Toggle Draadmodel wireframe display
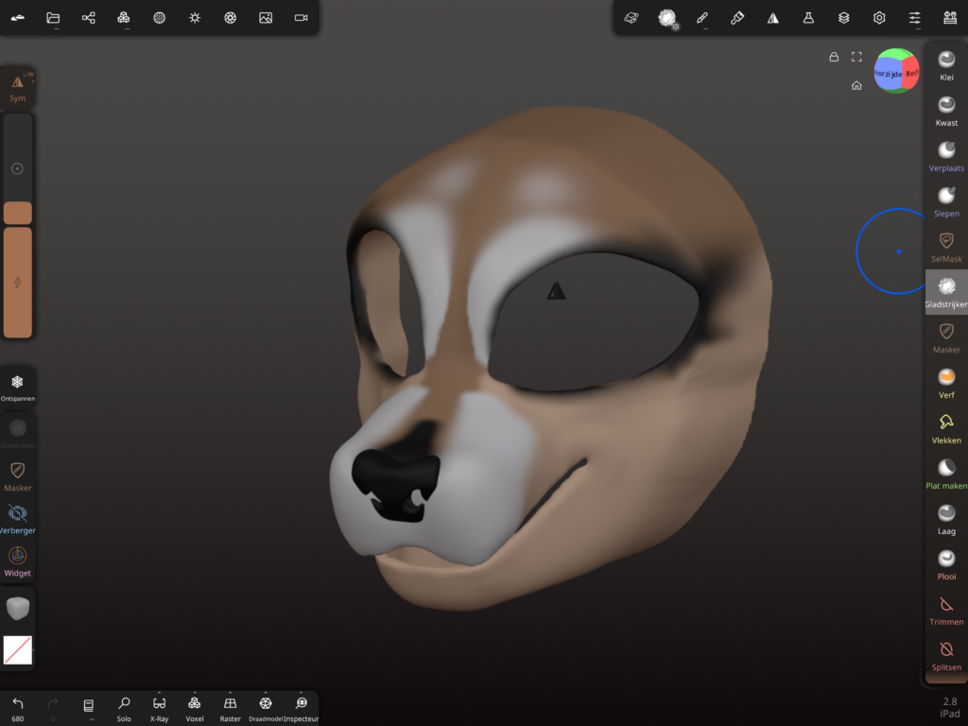 [x=266, y=708]
